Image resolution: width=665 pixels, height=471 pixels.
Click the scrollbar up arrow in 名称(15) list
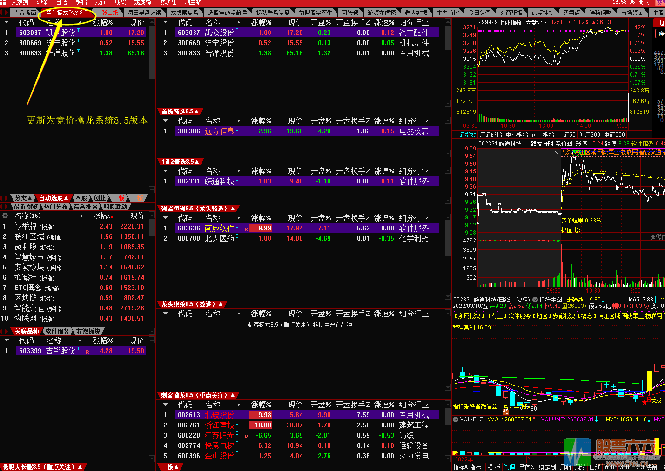[x=152, y=216]
